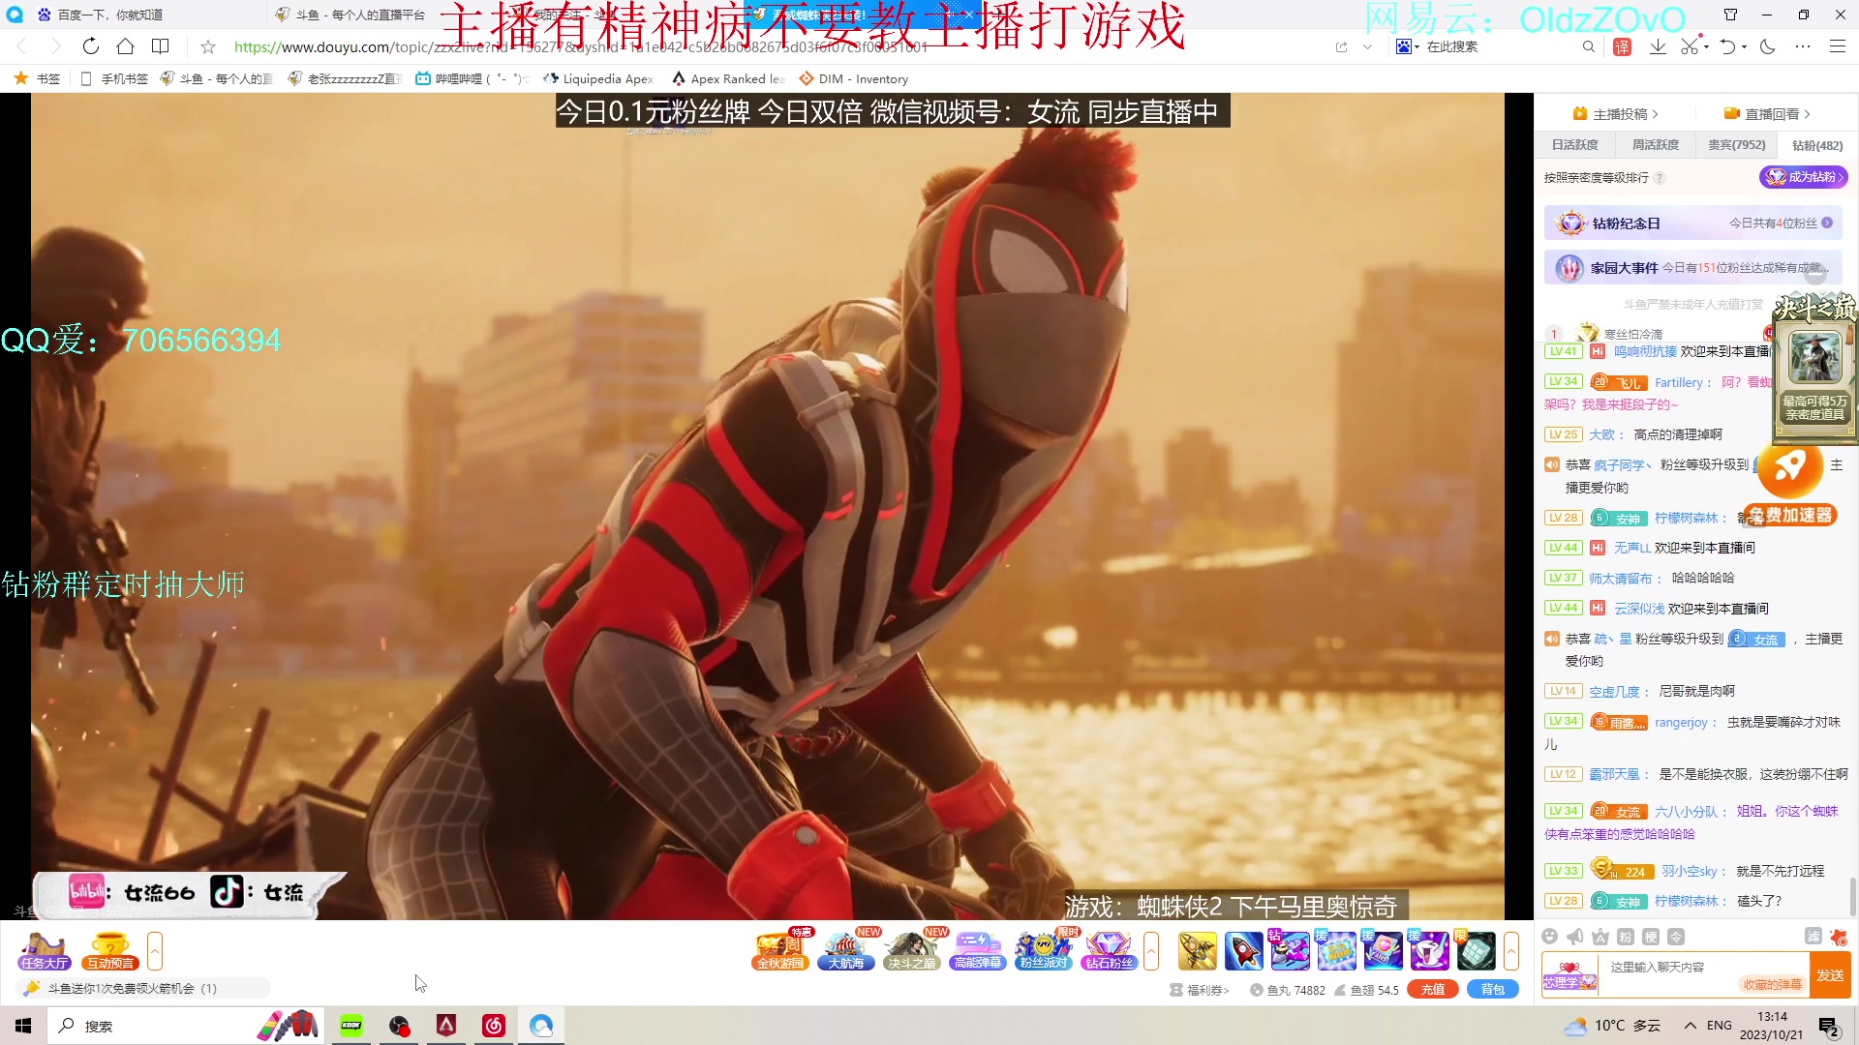Send the airplane gift icon
1859x1045 pixels.
(x=1198, y=951)
